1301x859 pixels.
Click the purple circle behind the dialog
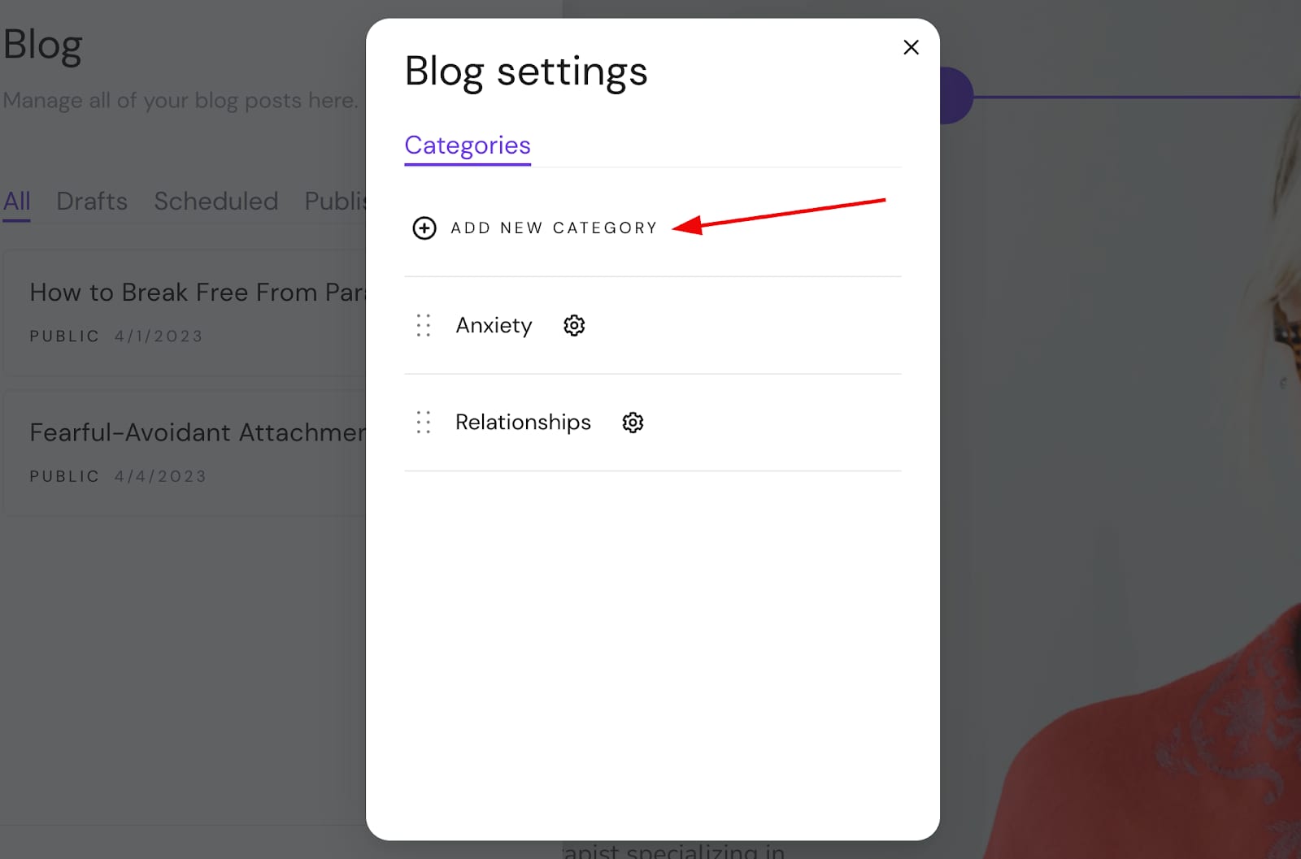click(x=957, y=96)
